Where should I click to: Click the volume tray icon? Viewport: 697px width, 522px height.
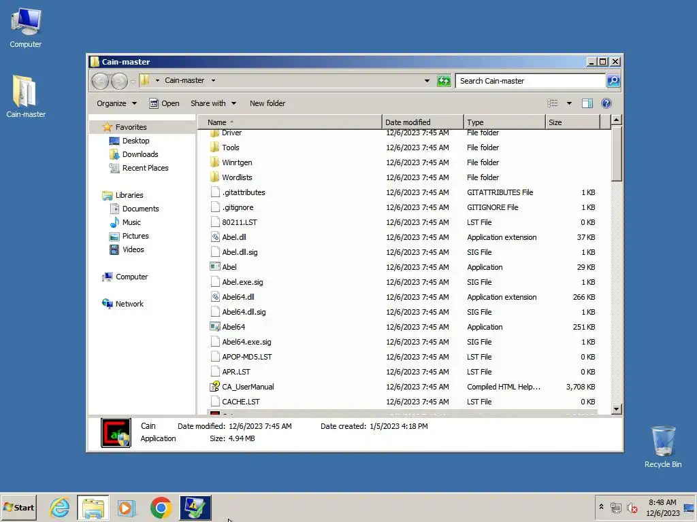coord(632,507)
